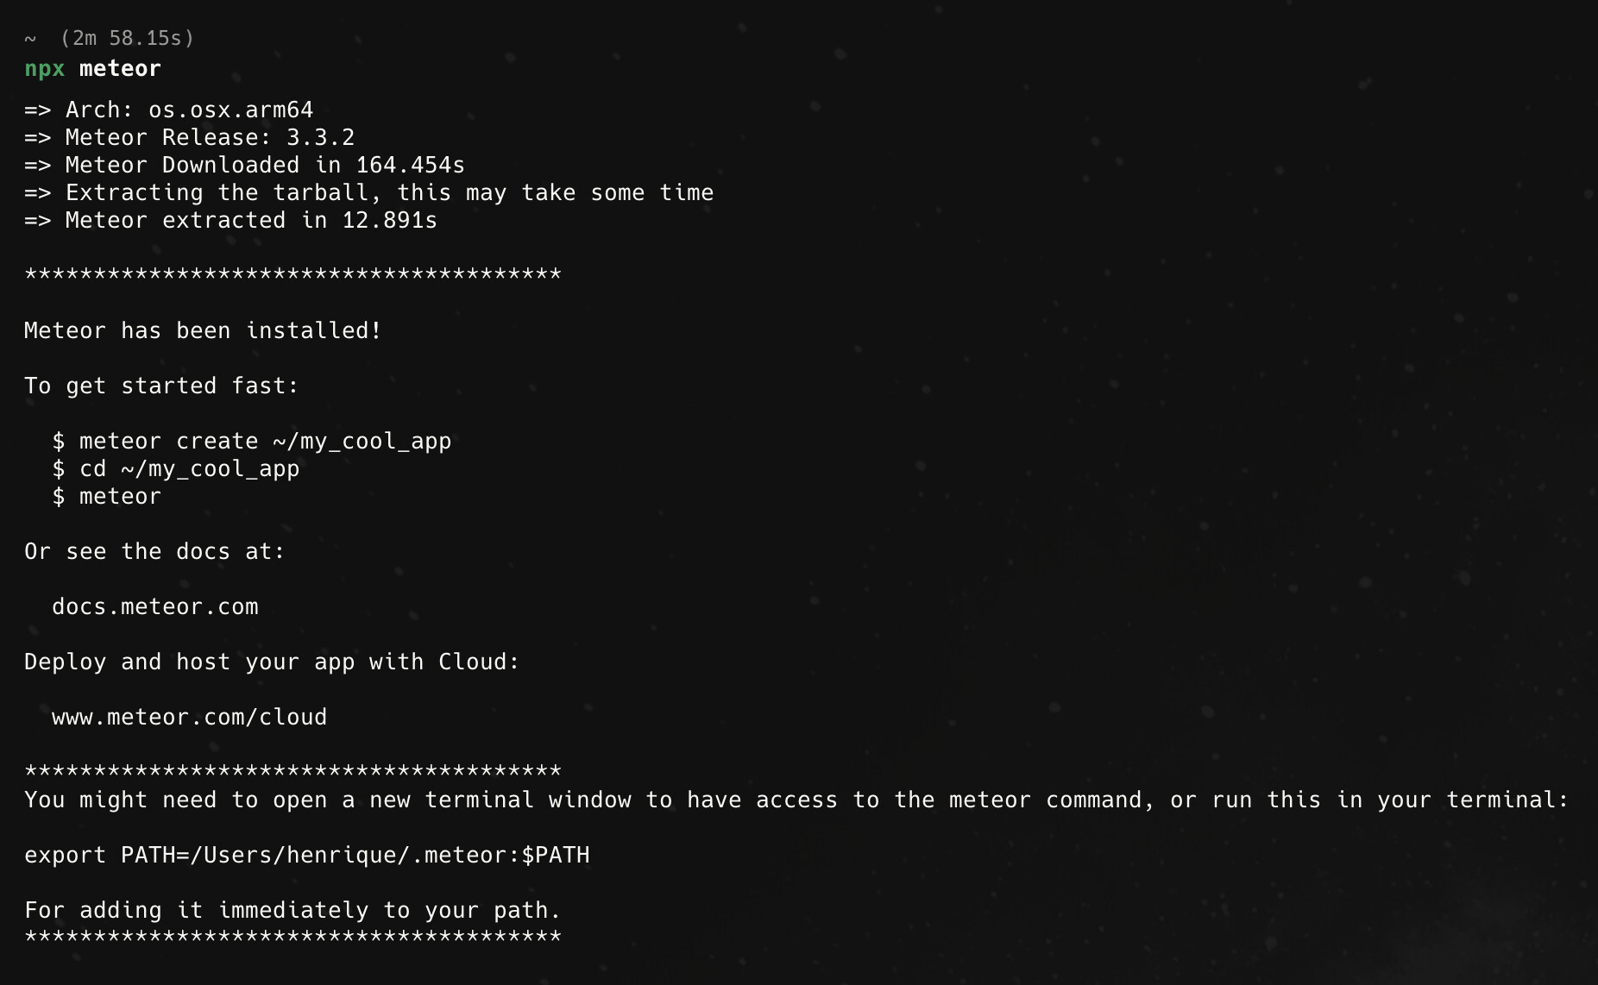Click 'Meteor has been installed!' message
1598x985 pixels.
tap(204, 330)
